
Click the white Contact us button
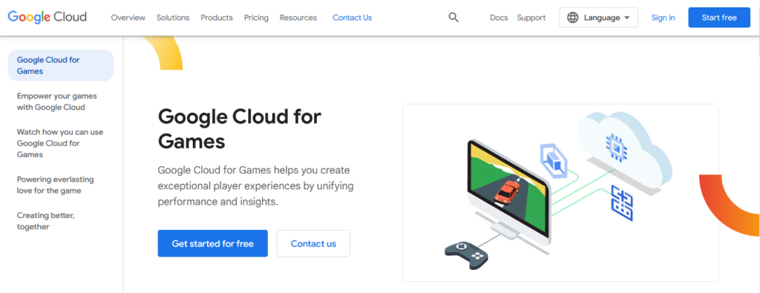(313, 243)
